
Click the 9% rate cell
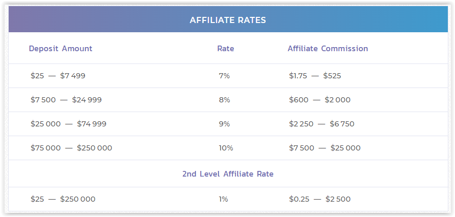click(224, 124)
